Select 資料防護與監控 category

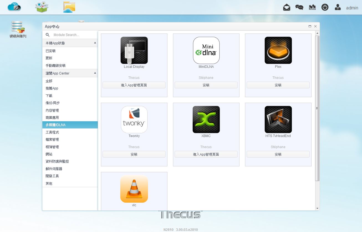70,161
